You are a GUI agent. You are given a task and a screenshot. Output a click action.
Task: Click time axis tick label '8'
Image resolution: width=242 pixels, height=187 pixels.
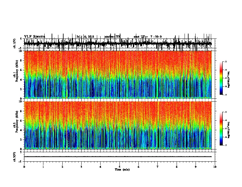click(x=177, y=167)
